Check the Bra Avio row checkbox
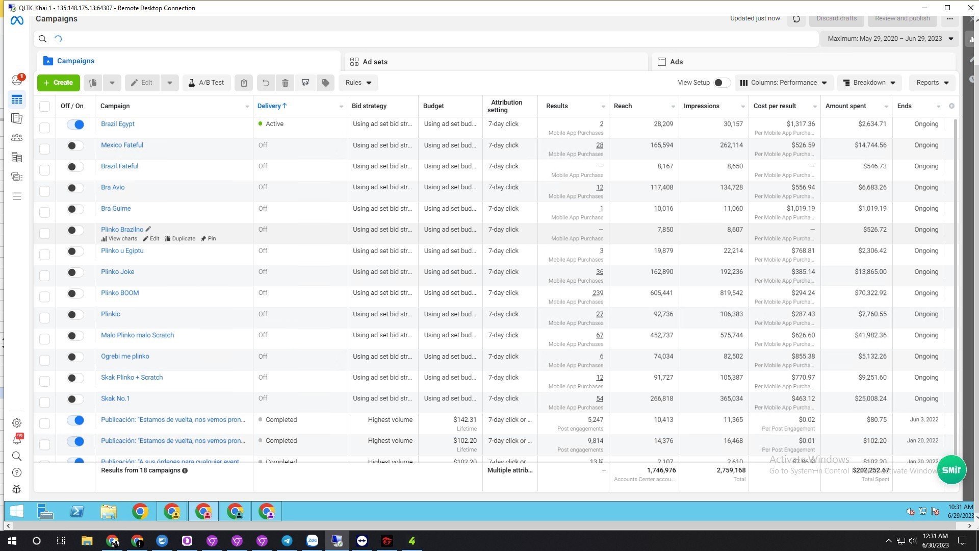Screen dimensions: 979x551 point(45,191)
